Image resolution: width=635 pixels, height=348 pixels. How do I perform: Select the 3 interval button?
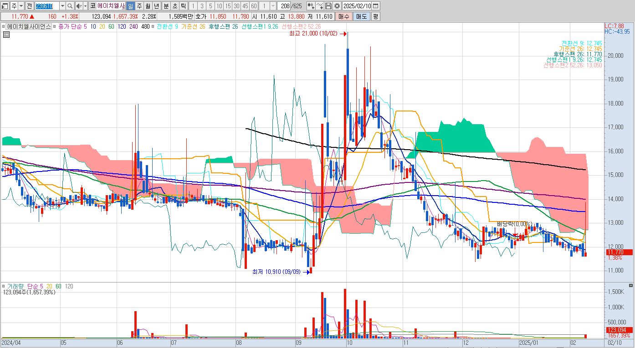(x=202, y=6)
